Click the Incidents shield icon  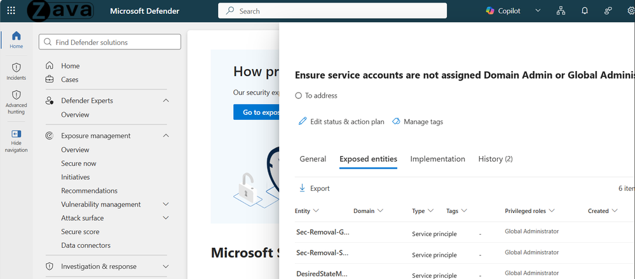(16, 67)
